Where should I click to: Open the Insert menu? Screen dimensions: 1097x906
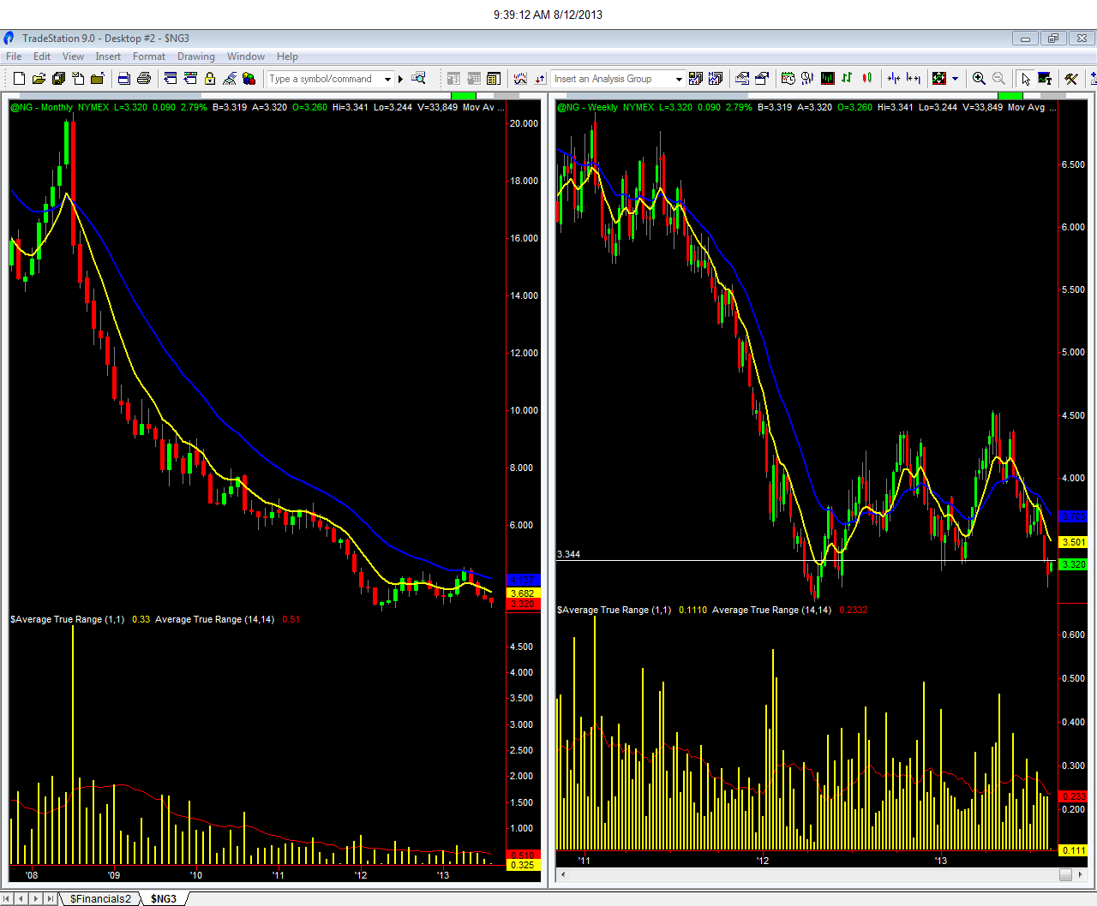pos(108,57)
